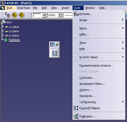Click the second yellow worker sign icon
127x122 pixels.
(22, 15)
